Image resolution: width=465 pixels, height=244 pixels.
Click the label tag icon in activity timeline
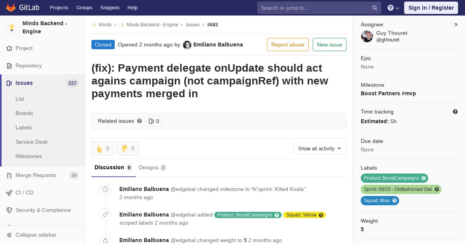click(x=105, y=215)
